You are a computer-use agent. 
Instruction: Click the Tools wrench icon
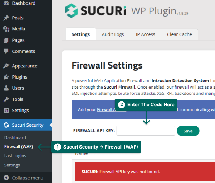tap(6, 99)
